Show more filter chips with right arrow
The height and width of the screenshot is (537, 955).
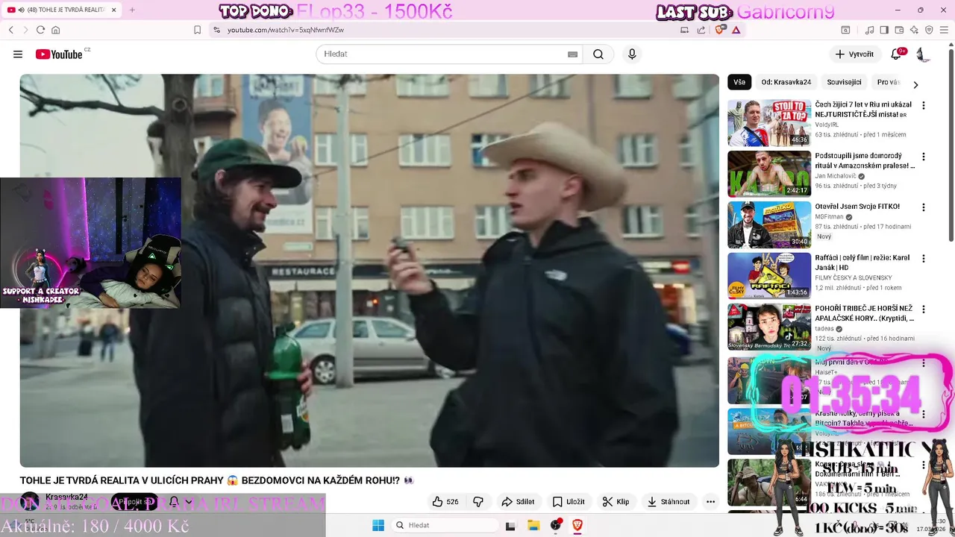click(x=915, y=85)
